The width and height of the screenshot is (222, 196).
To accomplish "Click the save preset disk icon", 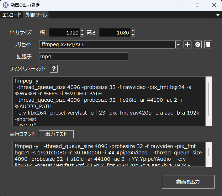I will [x=198, y=44].
